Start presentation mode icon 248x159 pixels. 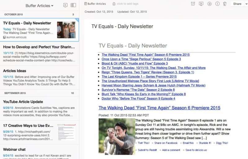tap(201, 4)
